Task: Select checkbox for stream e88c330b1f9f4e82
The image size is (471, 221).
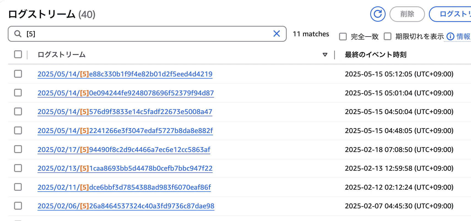Action: pos(18,74)
